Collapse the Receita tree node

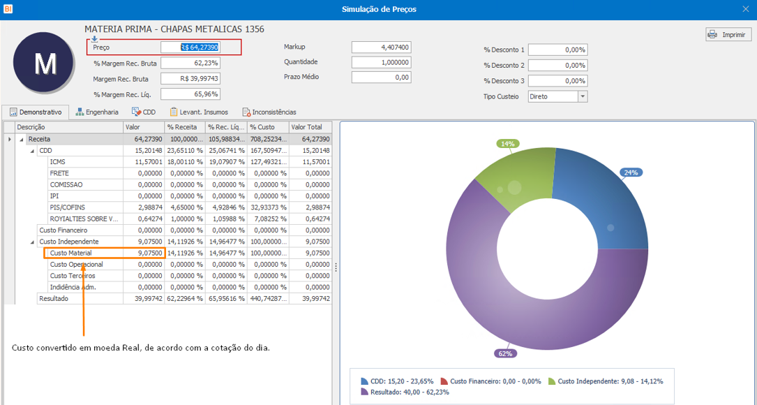click(21, 139)
